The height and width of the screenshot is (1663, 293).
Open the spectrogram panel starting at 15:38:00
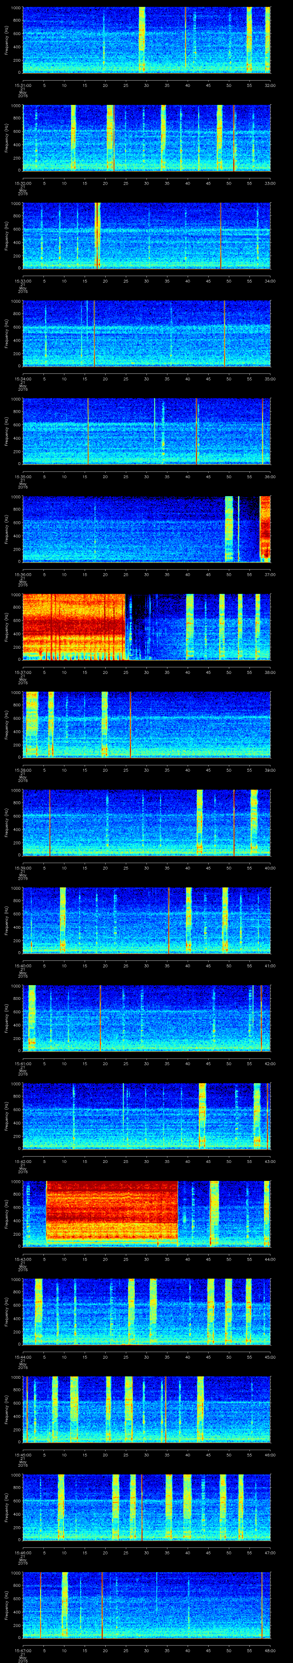(146, 724)
